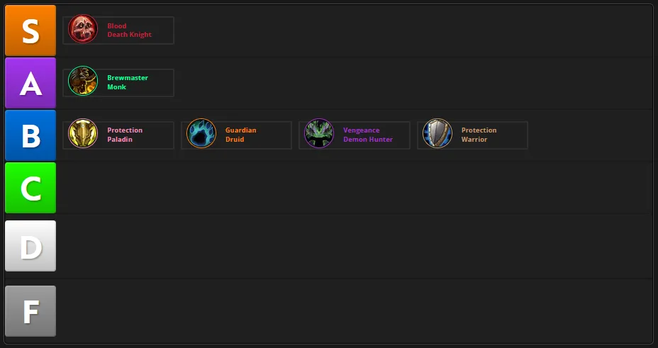Image resolution: width=658 pixels, height=348 pixels.
Task: Open the Protection Warrior label
Action: point(479,135)
